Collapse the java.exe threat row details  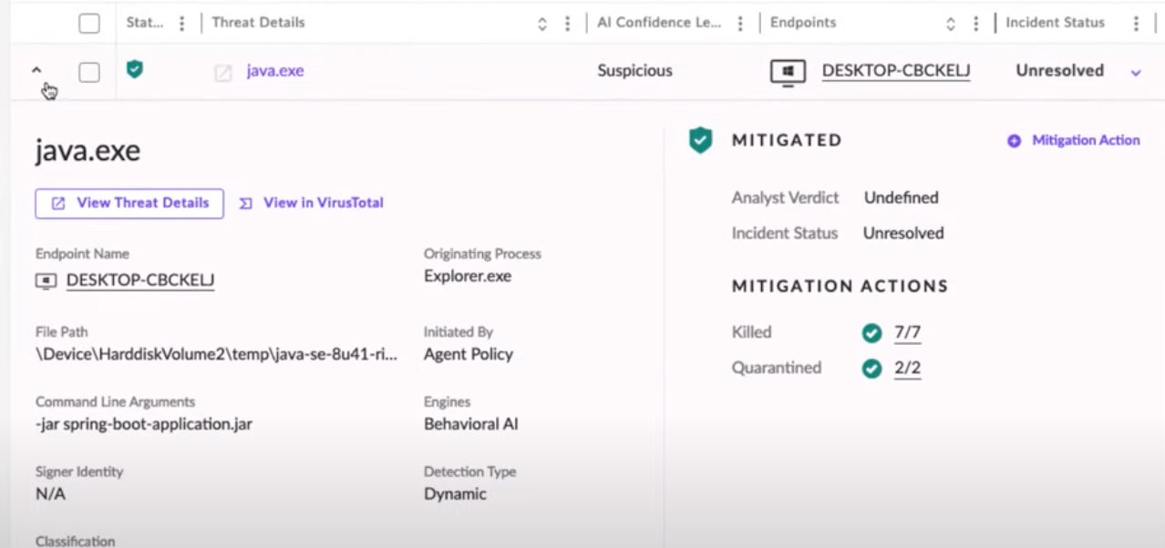pyautogui.click(x=36, y=70)
